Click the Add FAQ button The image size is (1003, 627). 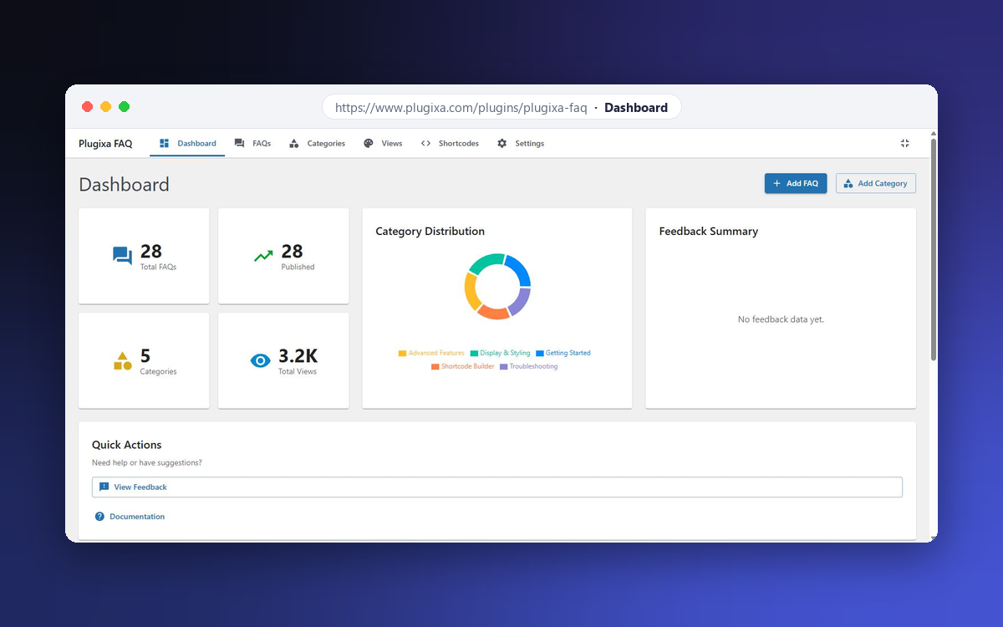[796, 183]
